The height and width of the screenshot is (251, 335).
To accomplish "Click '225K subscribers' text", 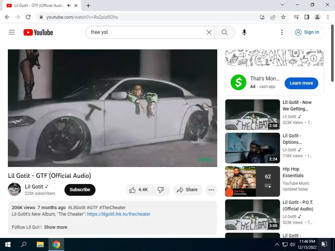I will tap(40, 193).
